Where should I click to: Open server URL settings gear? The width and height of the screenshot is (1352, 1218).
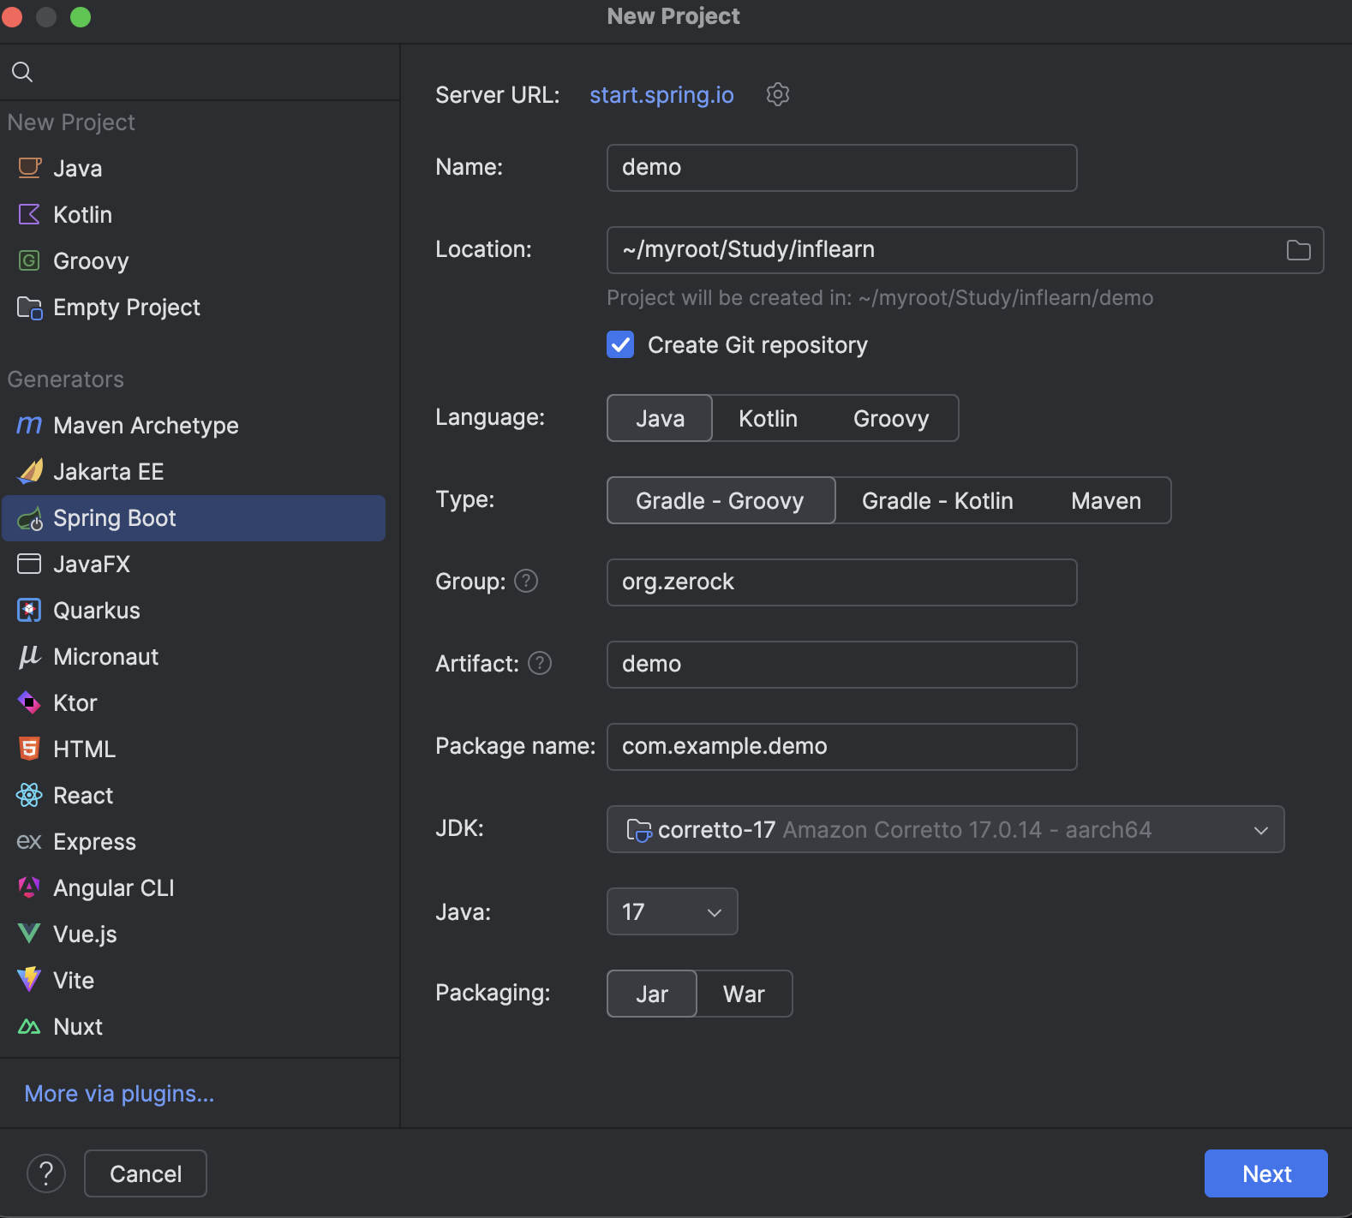pos(777,94)
